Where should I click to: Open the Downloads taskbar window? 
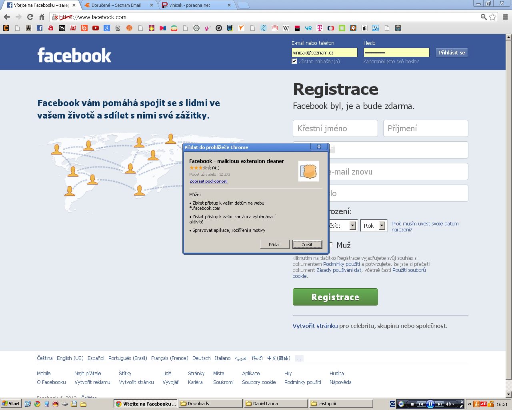210,404
